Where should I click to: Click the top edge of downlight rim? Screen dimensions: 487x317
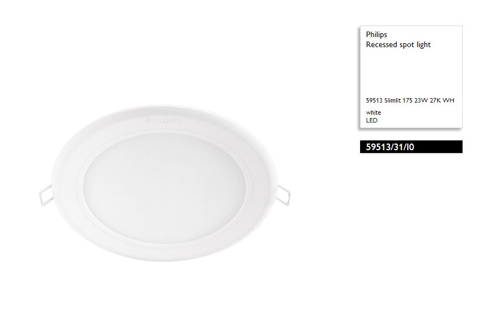[165, 107]
